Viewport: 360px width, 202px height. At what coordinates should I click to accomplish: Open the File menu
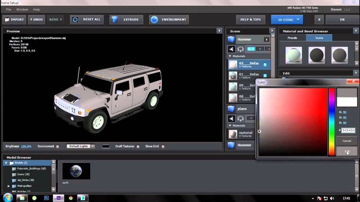pos(8,9)
